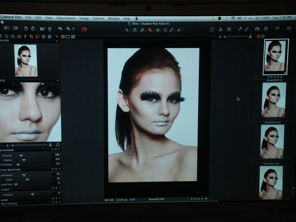Open the Image menu

(x=84, y=18)
